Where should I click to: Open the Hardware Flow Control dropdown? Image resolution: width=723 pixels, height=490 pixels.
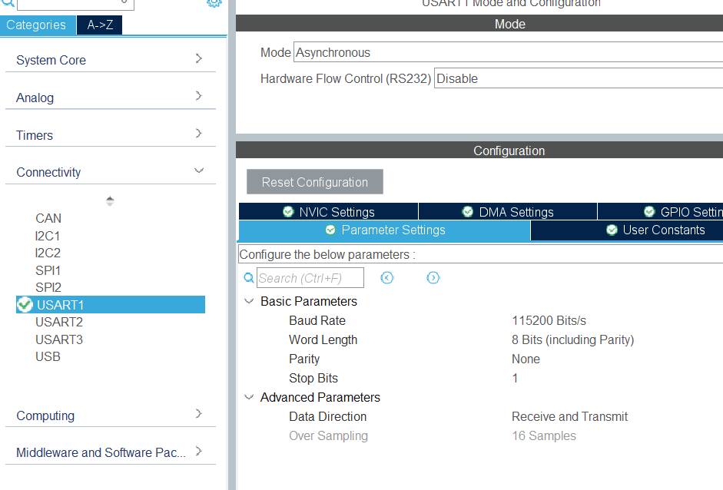coord(576,78)
